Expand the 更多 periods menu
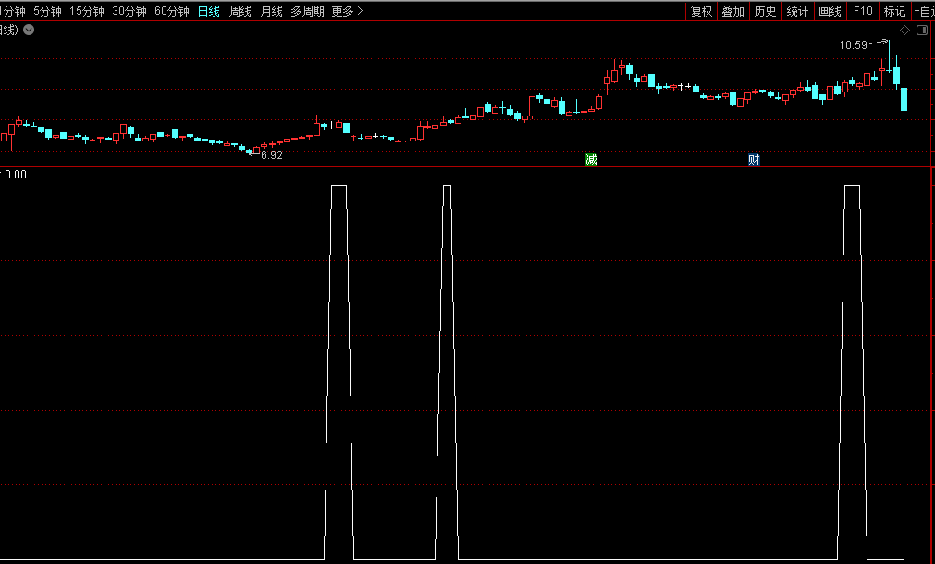The image size is (935, 564). [x=347, y=11]
